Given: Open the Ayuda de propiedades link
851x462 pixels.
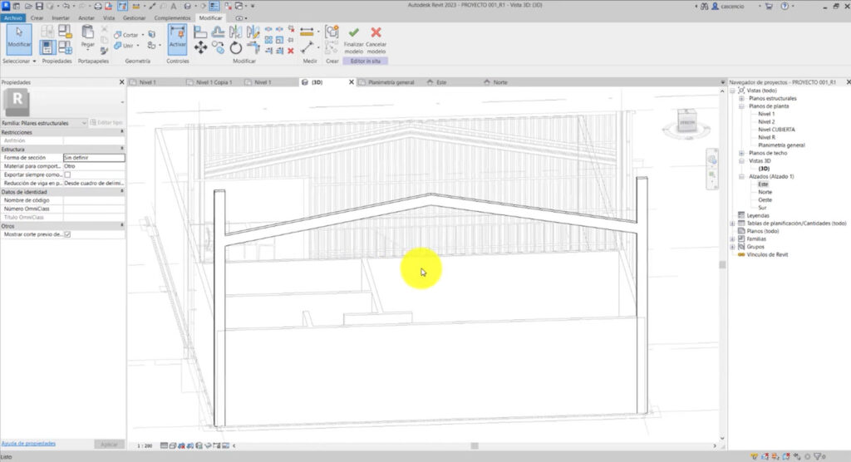Looking at the screenshot, I should click(28, 444).
